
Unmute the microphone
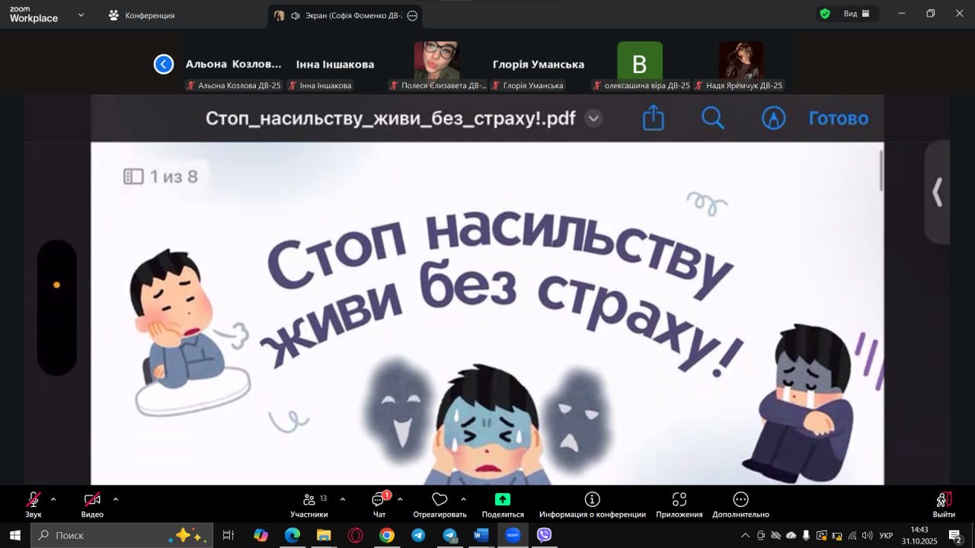pos(33,505)
